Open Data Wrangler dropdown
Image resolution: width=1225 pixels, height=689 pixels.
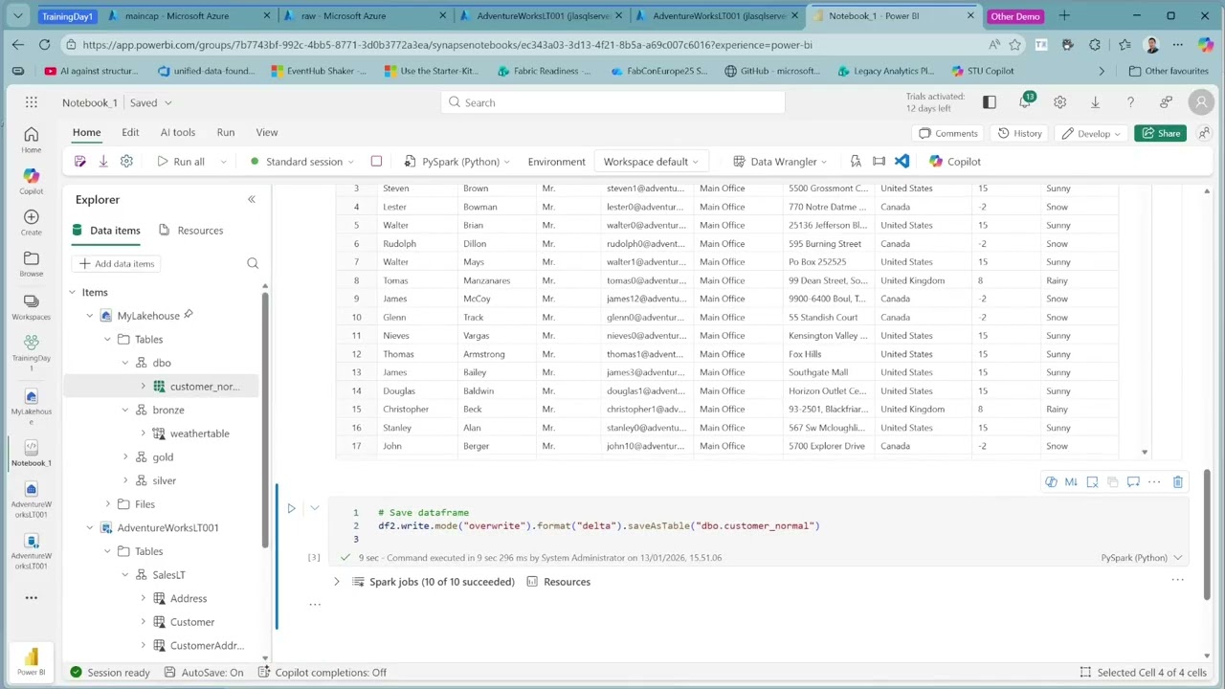(x=780, y=162)
